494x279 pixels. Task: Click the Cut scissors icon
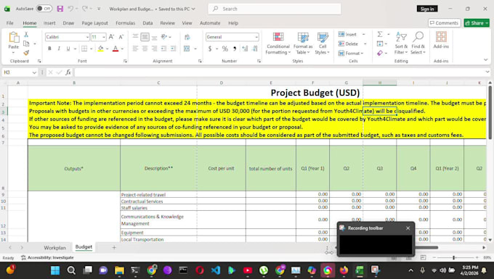[x=26, y=35]
